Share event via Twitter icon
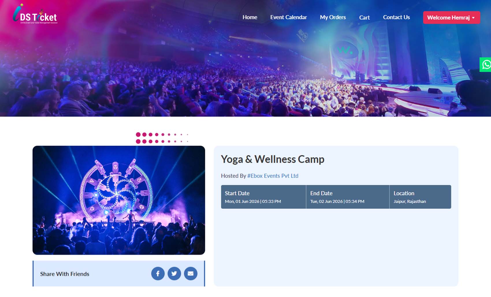Screen dimensions: 491x297 (174, 273)
